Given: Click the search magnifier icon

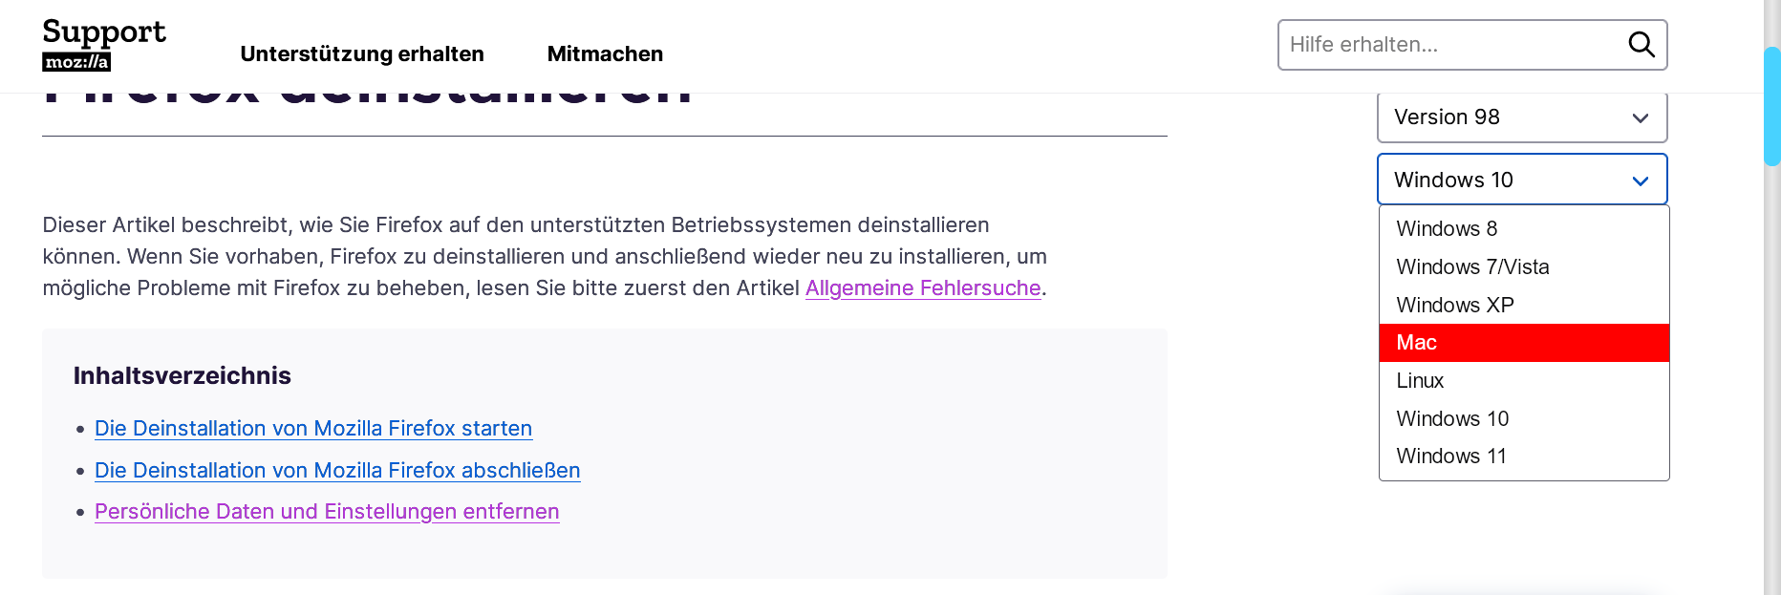Looking at the screenshot, I should click(1641, 44).
